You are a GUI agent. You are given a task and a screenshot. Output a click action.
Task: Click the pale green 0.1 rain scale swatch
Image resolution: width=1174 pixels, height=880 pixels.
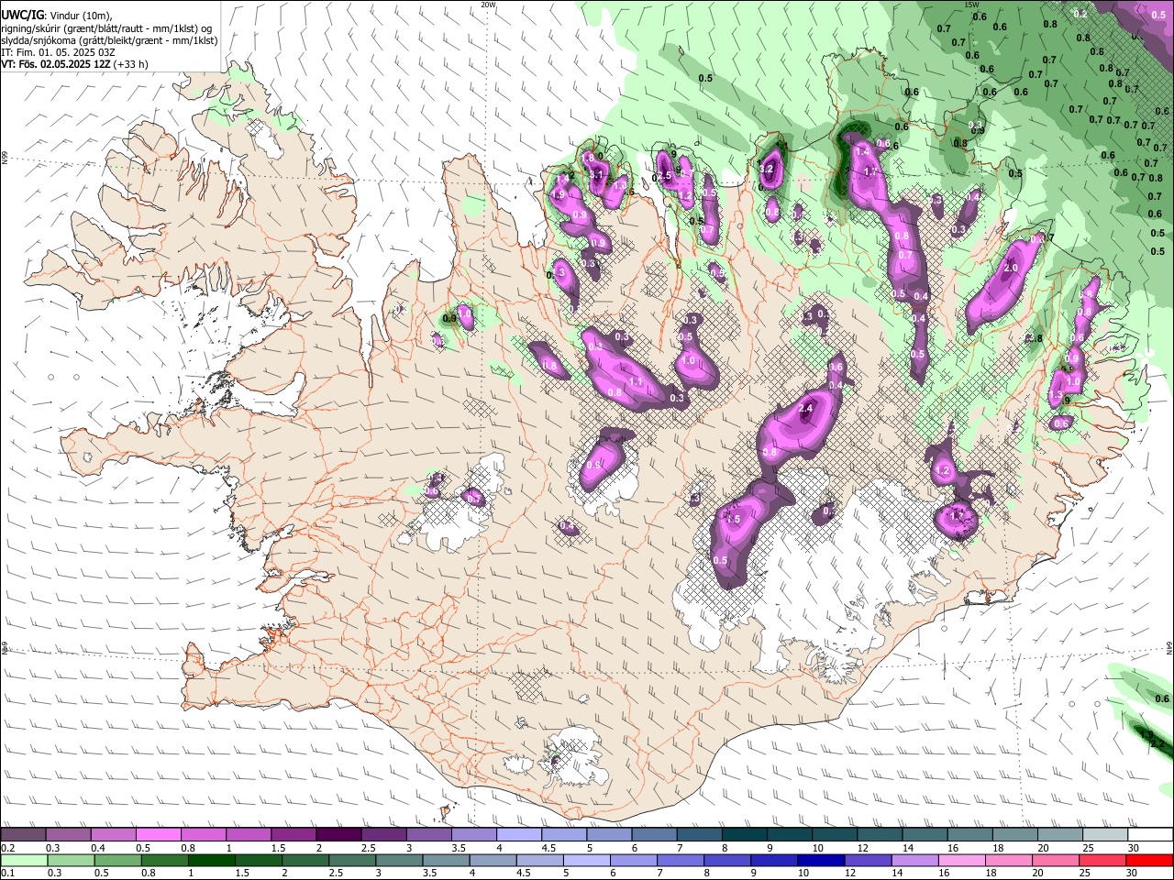pos(24,860)
